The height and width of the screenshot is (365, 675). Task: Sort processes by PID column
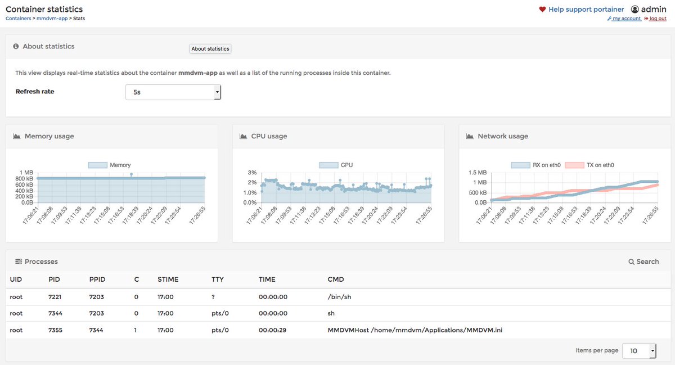point(55,279)
